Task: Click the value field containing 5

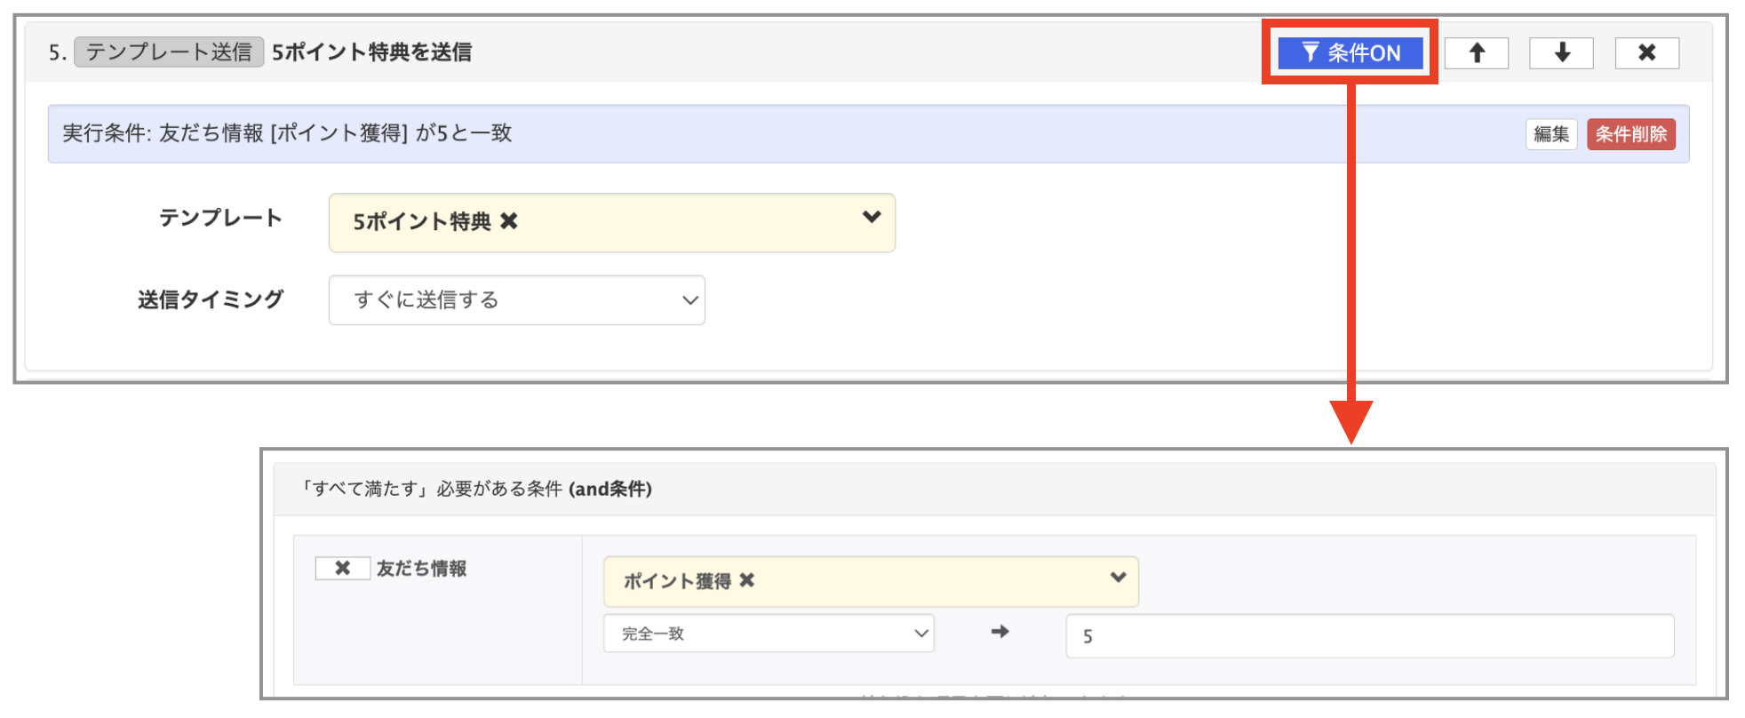Action: pyautogui.click(x=1369, y=636)
